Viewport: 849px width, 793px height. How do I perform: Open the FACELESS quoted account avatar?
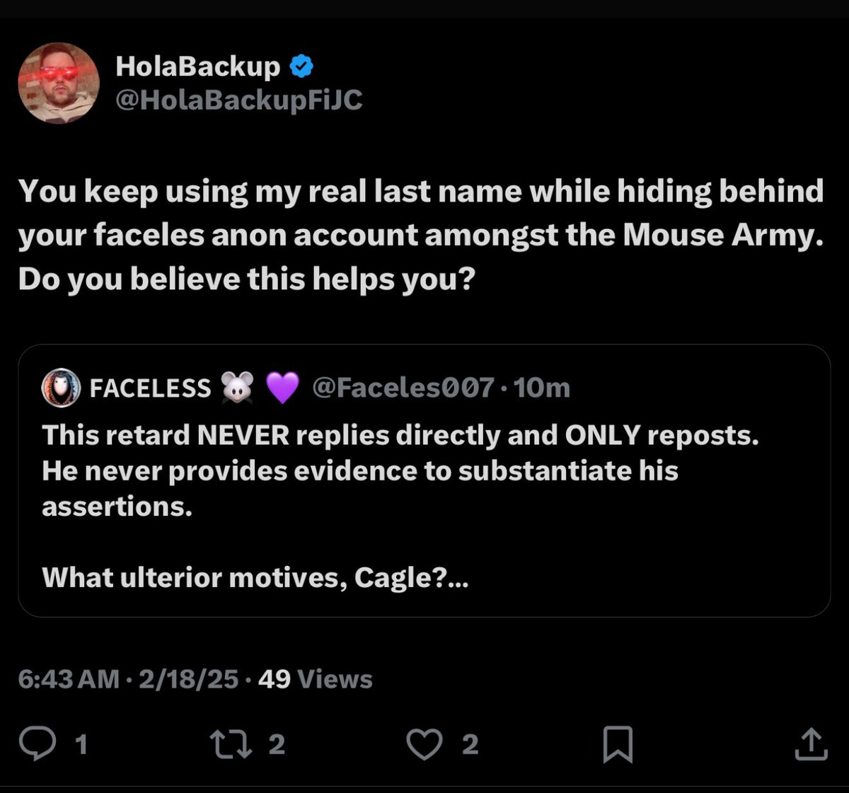tap(62, 388)
